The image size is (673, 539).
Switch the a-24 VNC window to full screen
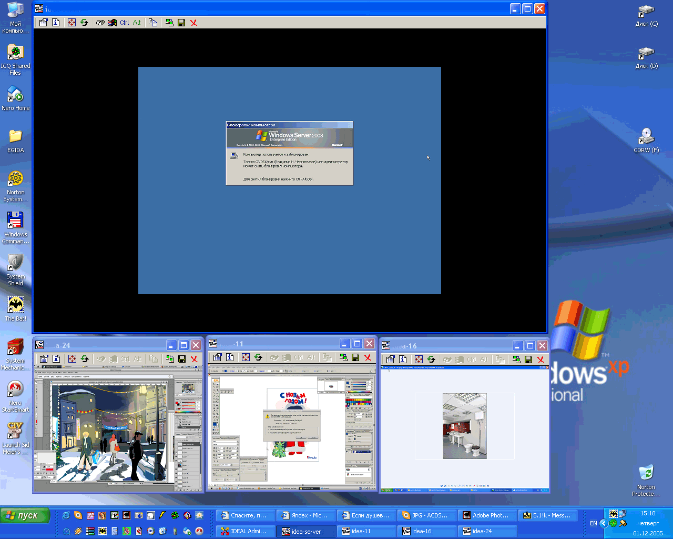pos(72,359)
